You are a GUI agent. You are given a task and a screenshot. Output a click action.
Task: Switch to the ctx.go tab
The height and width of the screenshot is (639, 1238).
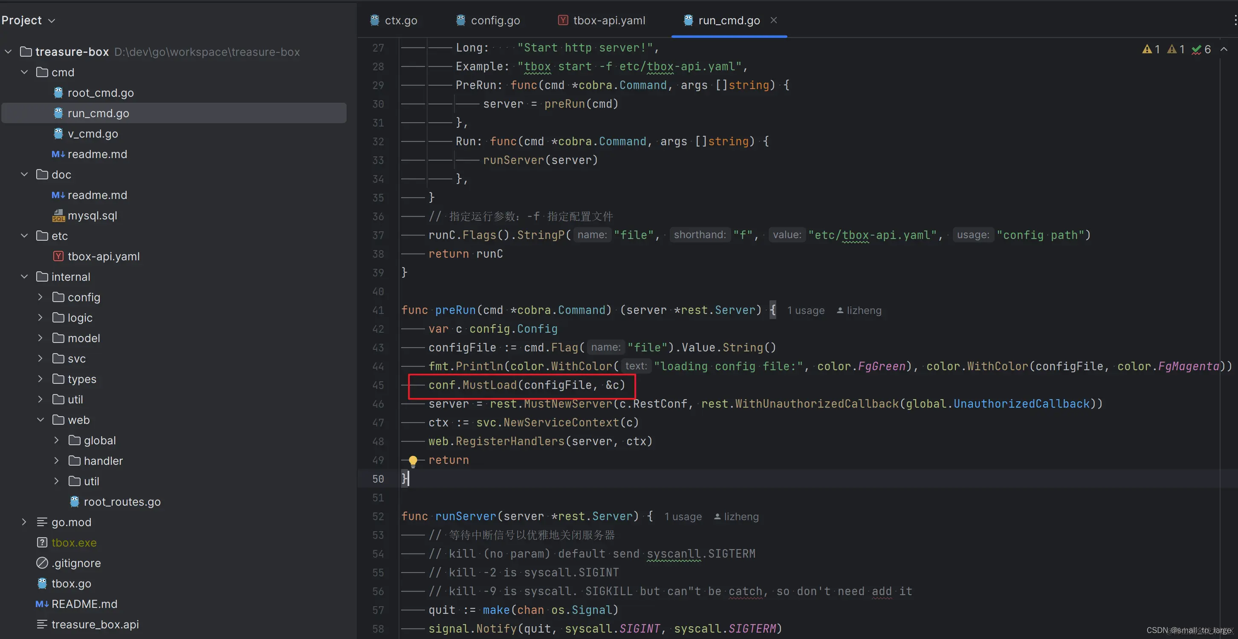(393, 20)
